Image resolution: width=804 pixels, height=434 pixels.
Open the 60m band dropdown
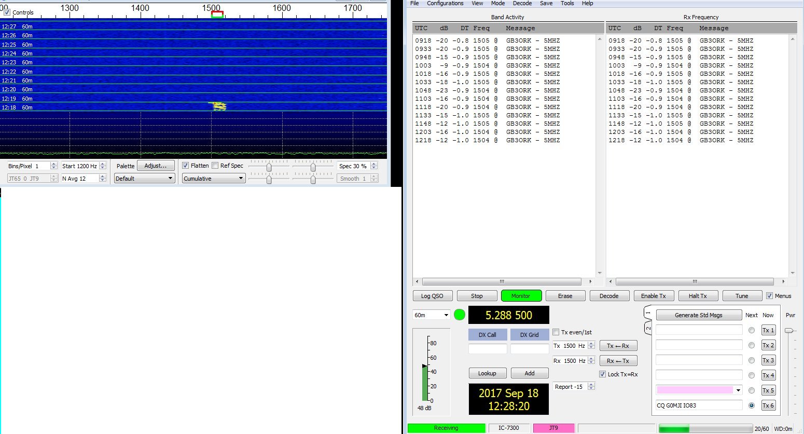click(432, 315)
